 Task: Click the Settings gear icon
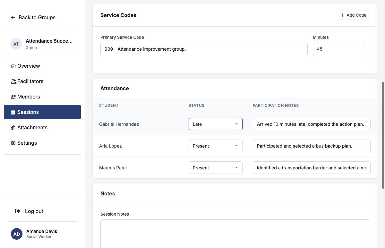[13, 143]
